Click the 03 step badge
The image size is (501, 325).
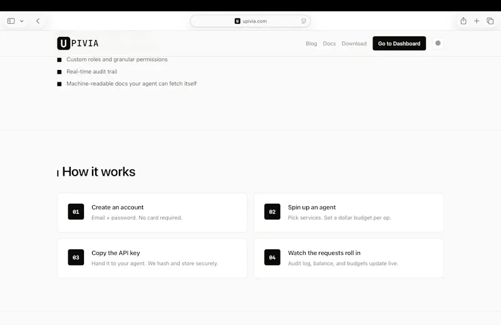(76, 257)
